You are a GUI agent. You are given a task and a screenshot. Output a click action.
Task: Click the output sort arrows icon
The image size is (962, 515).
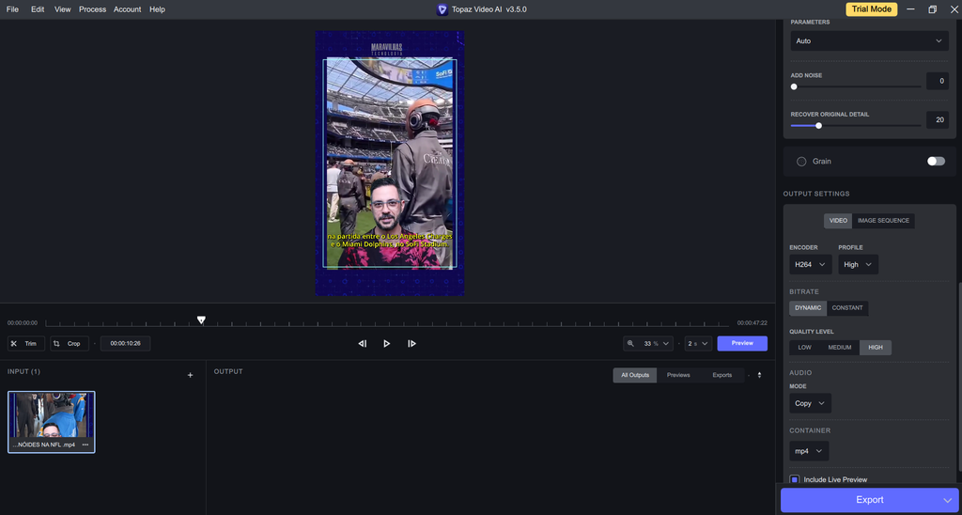(x=759, y=375)
